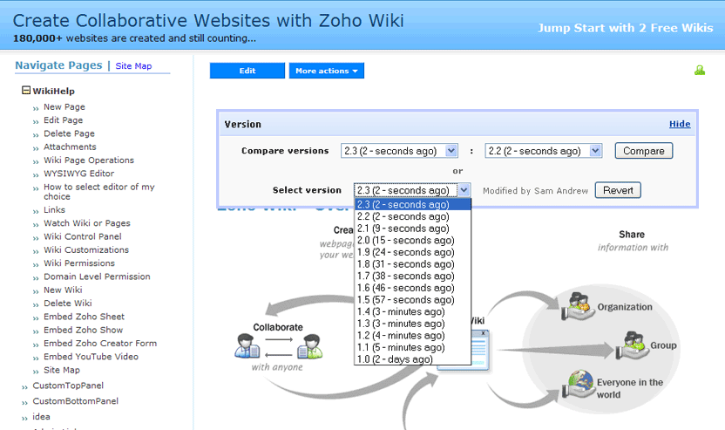Click the Hide link in Version panel
This screenshot has width=725, height=430.
(680, 124)
